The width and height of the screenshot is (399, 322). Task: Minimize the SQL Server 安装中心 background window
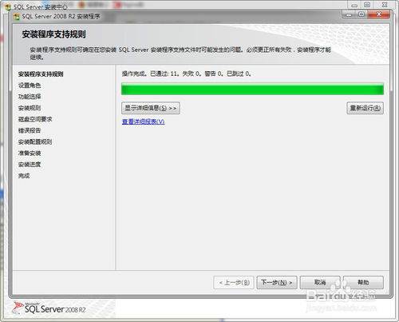click(x=354, y=5)
